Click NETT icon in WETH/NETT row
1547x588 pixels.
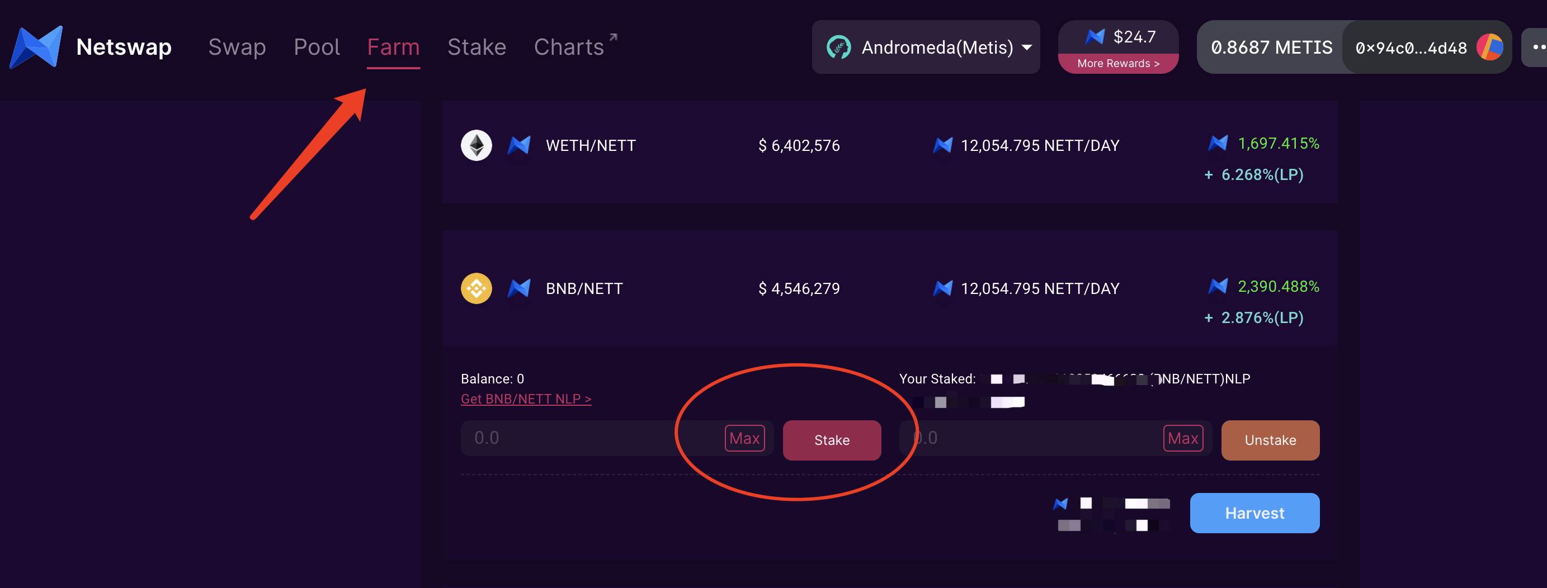click(519, 145)
